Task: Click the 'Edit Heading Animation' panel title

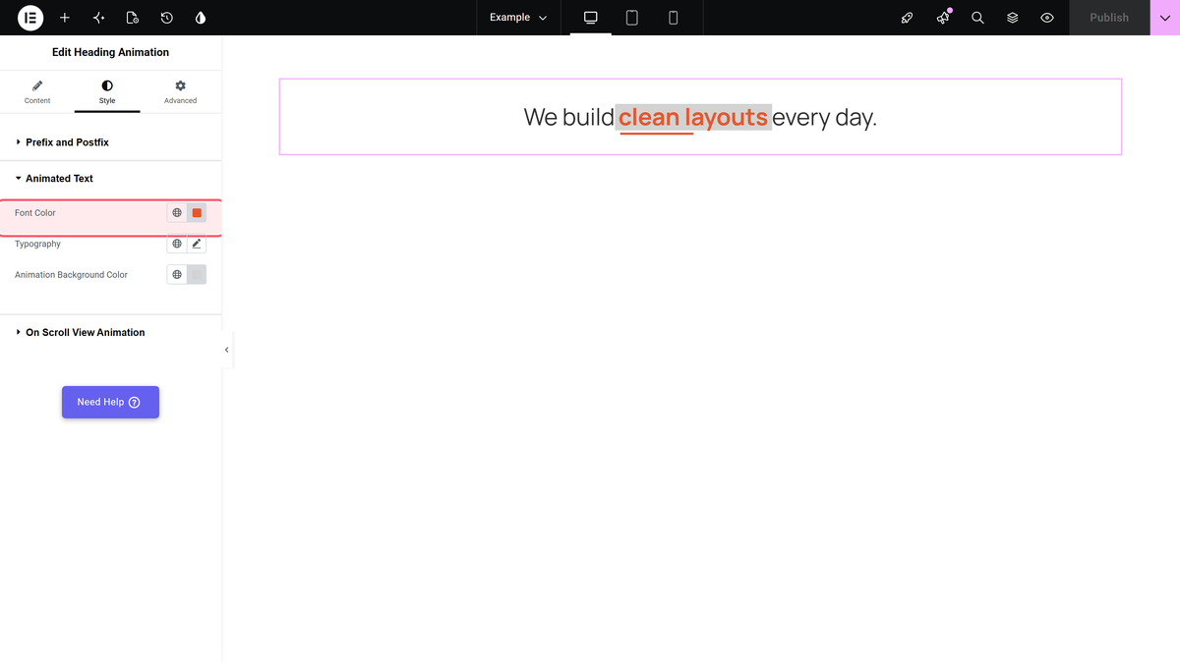Action: pyautogui.click(x=110, y=52)
